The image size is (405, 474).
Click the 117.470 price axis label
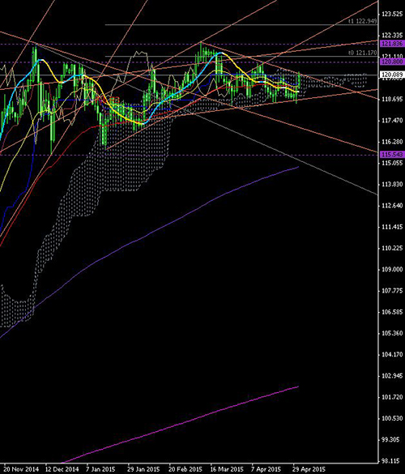(x=392, y=121)
